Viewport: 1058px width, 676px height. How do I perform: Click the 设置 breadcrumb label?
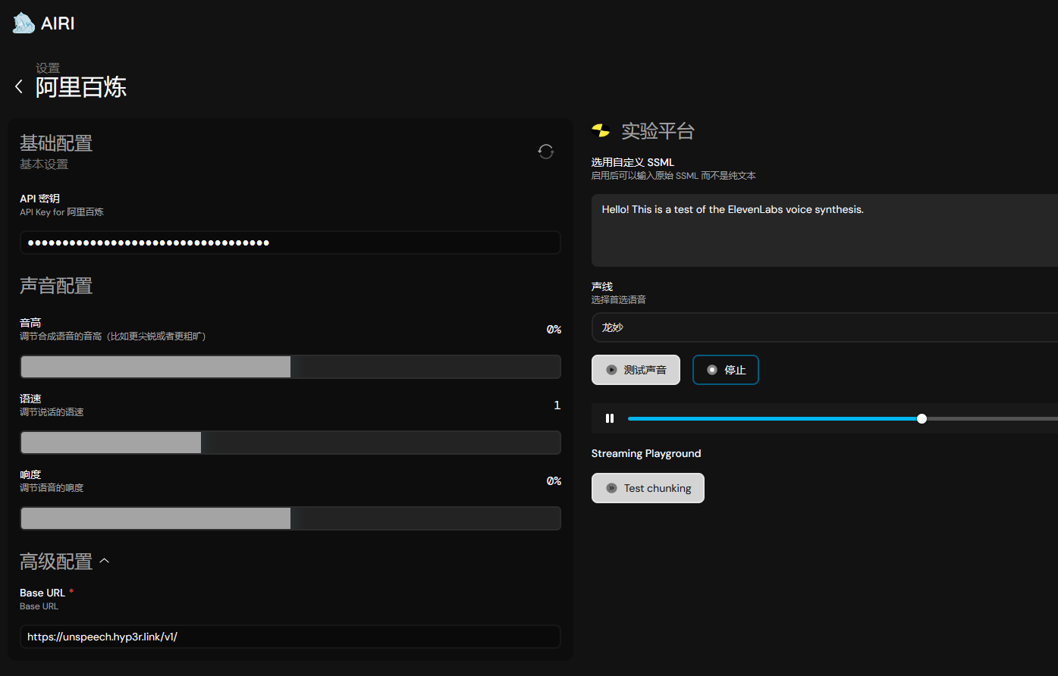click(x=48, y=68)
